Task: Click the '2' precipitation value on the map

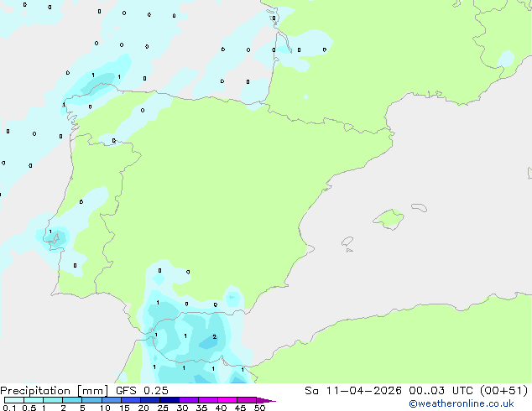Action: (x=215, y=336)
